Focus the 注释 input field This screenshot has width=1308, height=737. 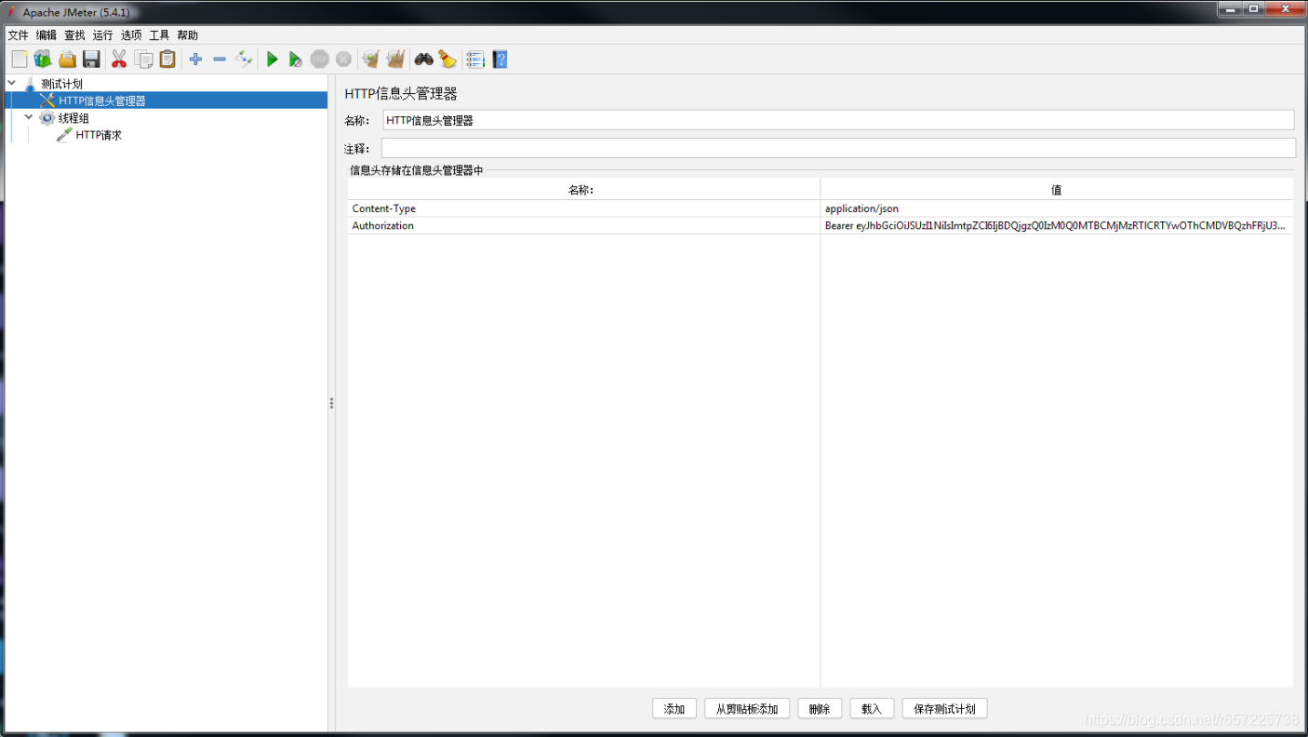[838, 148]
